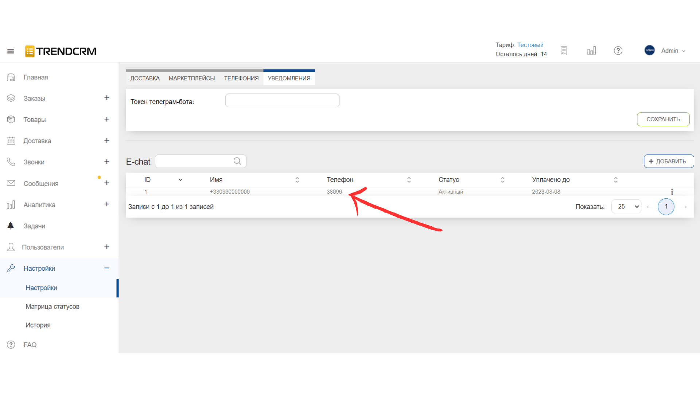
Task: Switch to the ТЕЛЕФОНИЯ tab
Action: (x=241, y=78)
